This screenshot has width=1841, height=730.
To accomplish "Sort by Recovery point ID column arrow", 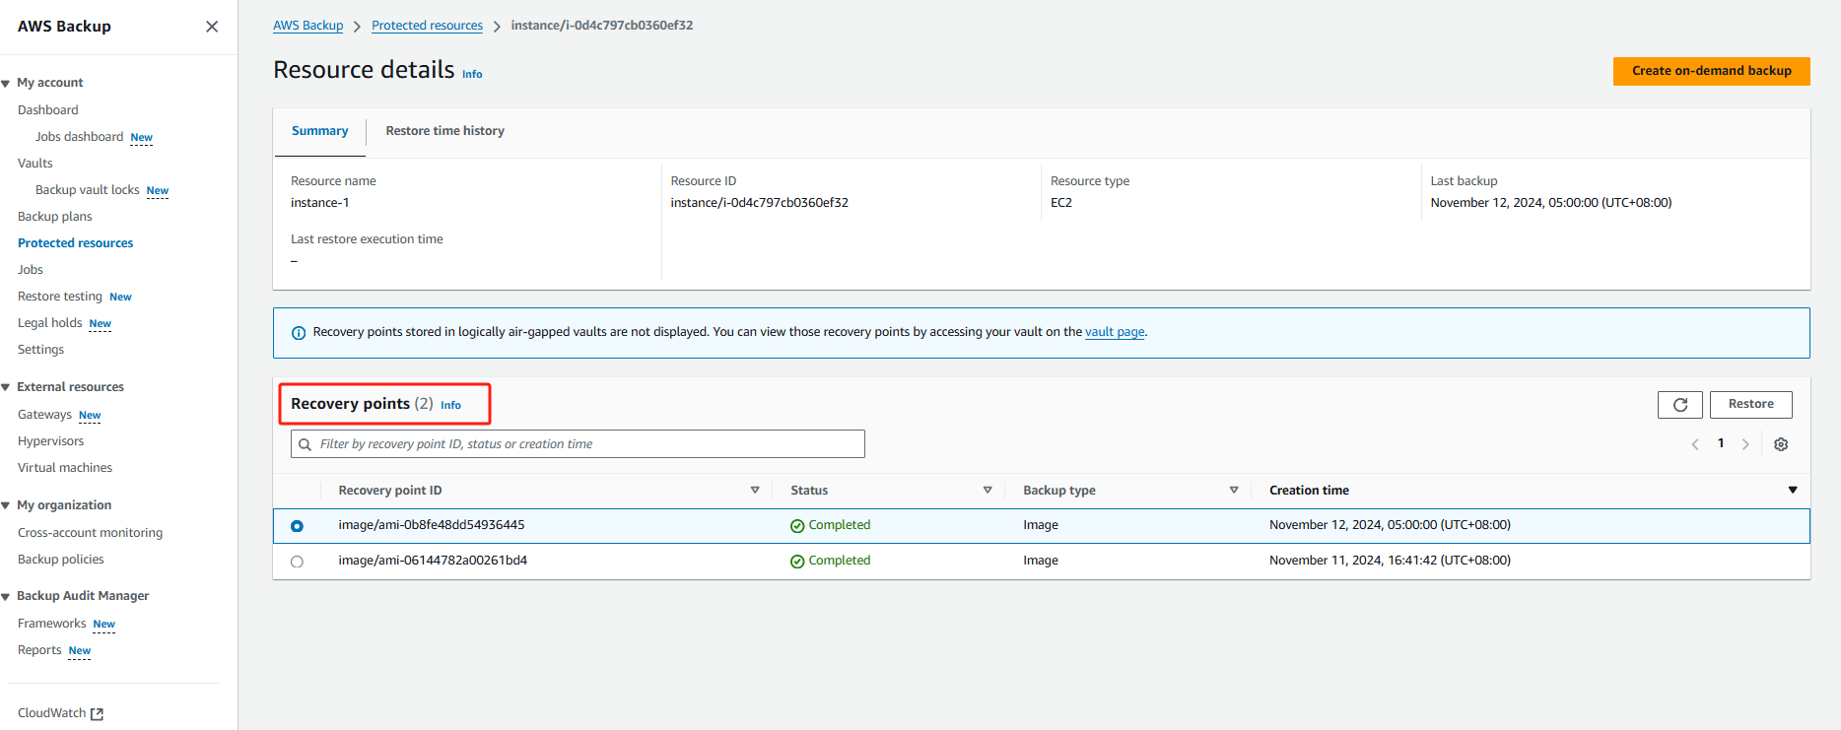I will (755, 490).
